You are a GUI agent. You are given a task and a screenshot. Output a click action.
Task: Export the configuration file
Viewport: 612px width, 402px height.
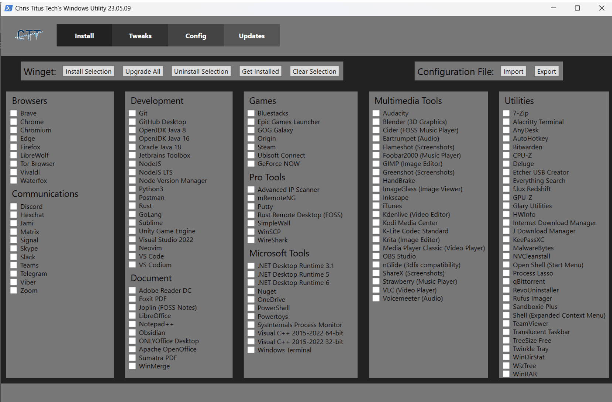[547, 71]
